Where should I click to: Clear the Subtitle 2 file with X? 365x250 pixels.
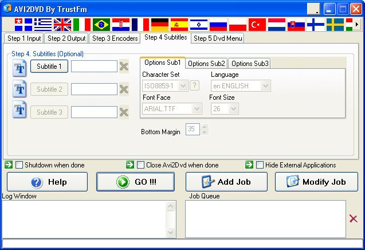[x=124, y=89]
